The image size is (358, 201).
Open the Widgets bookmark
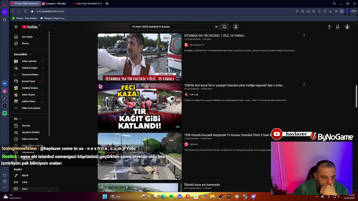53,18
